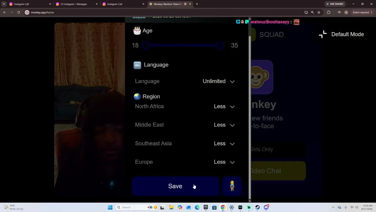Open Microsoft Store from the taskbar

point(214,207)
